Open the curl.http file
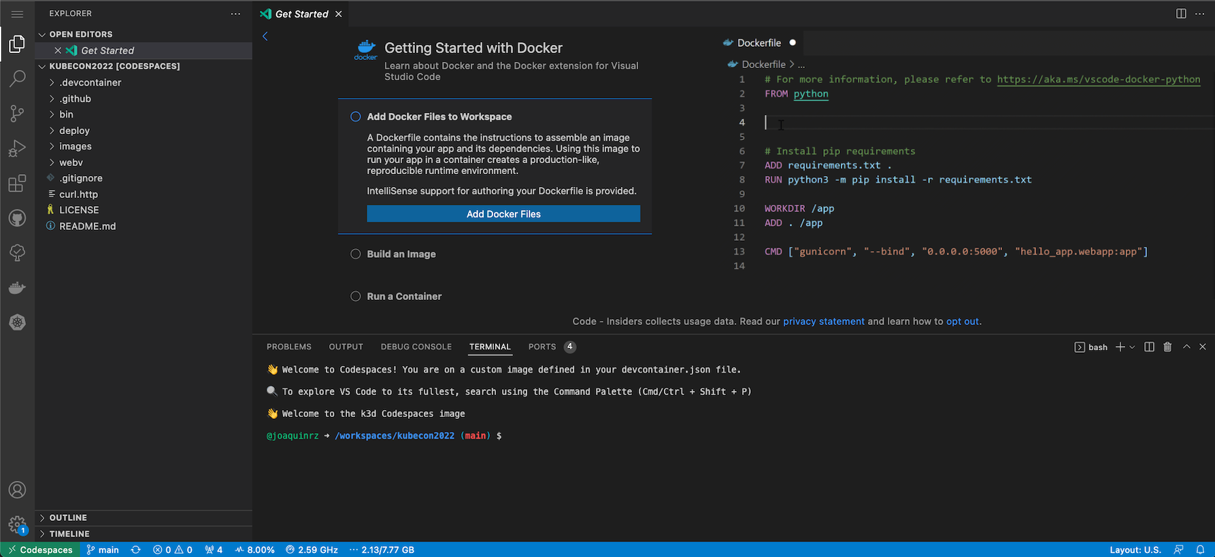 (144, 195)
